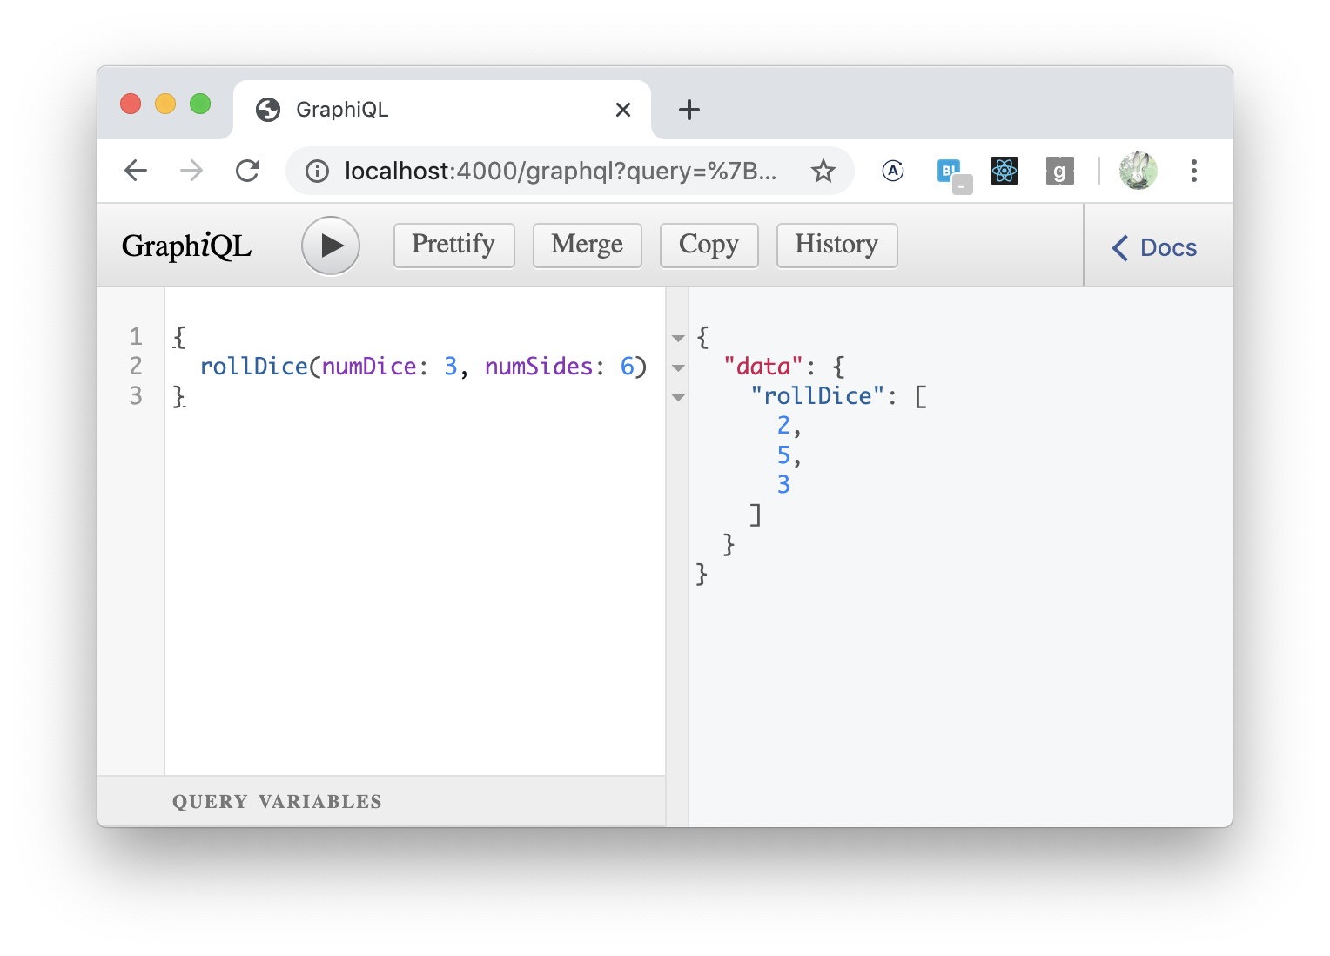This screenshot has height=956, width=1330.
Task: Open the React Developer Tools extension icon
Action: coord(1004,171)
